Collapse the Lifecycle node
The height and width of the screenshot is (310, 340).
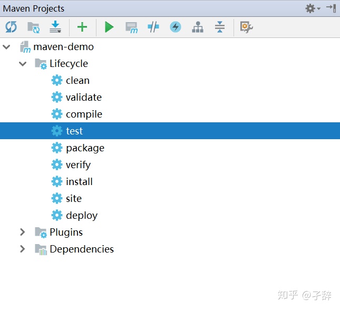point(23,64)
